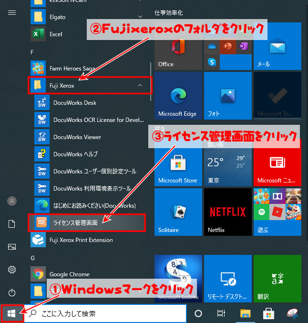Open the Microsoft To Do tile
The image size is (308, 323).
[277, 96]
